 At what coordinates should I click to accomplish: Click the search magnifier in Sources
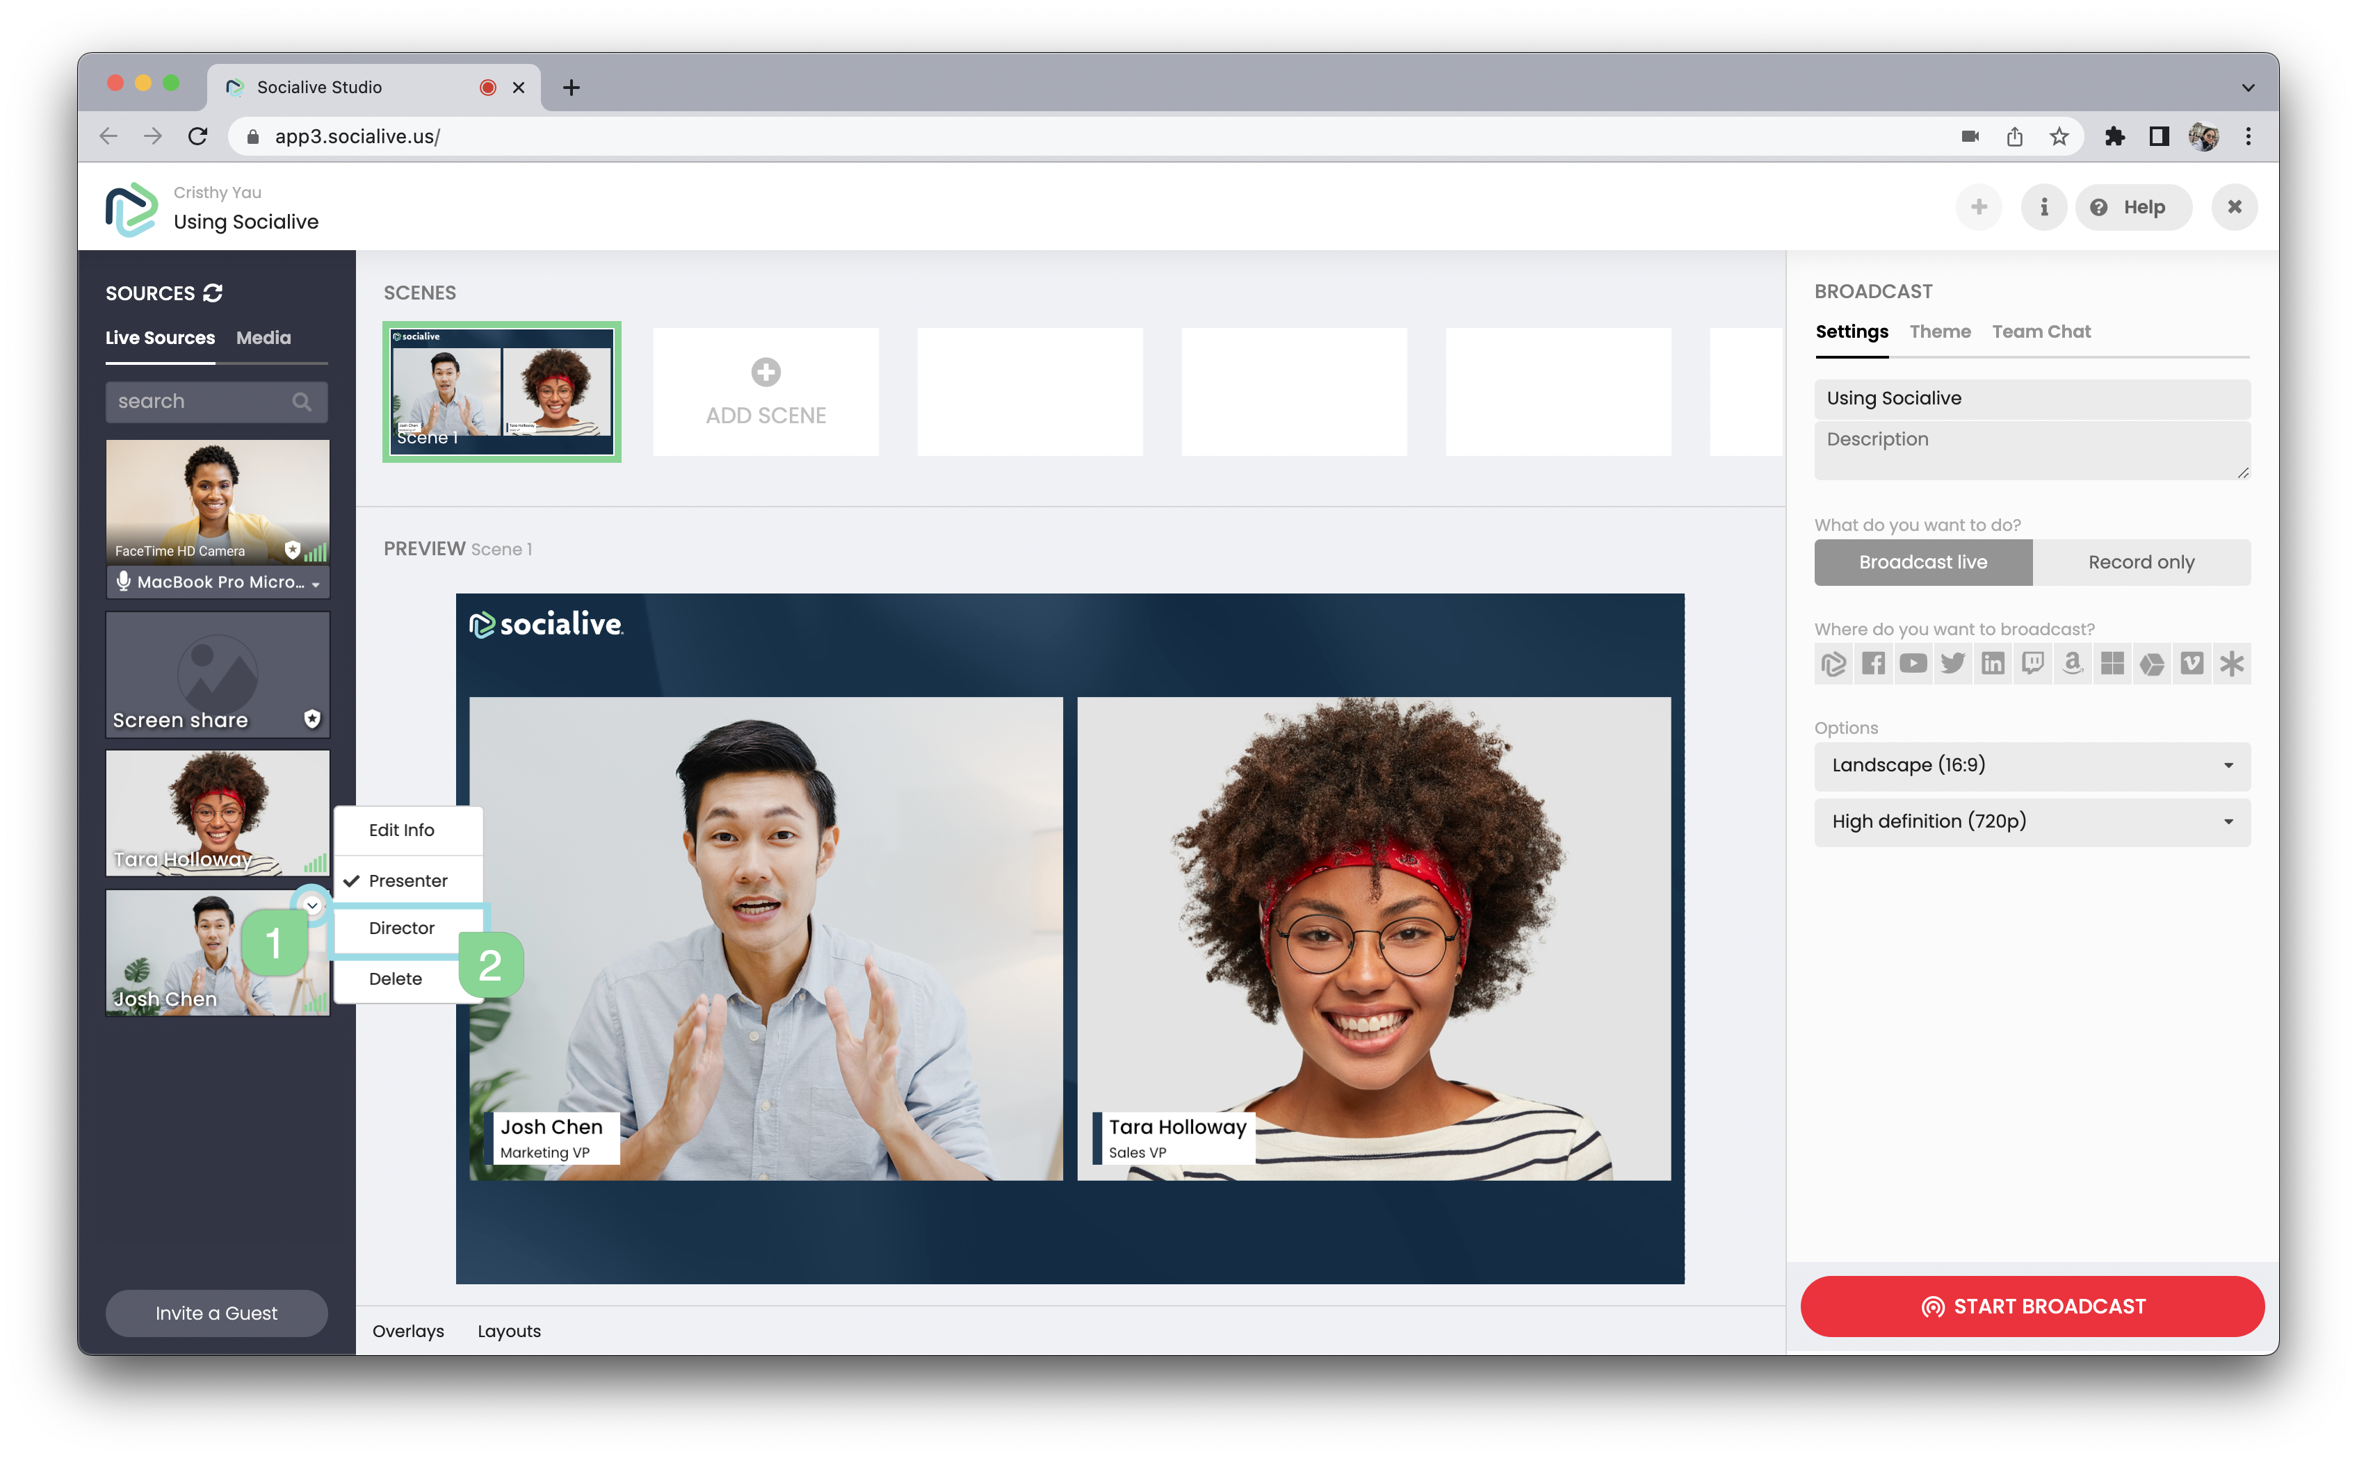[302, 401]
